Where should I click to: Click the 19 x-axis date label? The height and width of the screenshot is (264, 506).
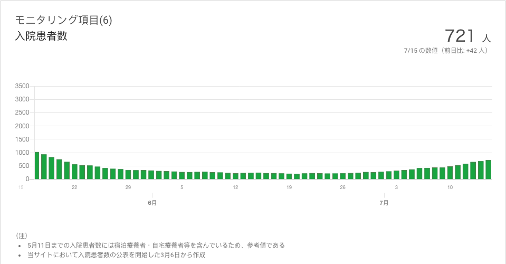pyautogui.click(x=289, y=187)
